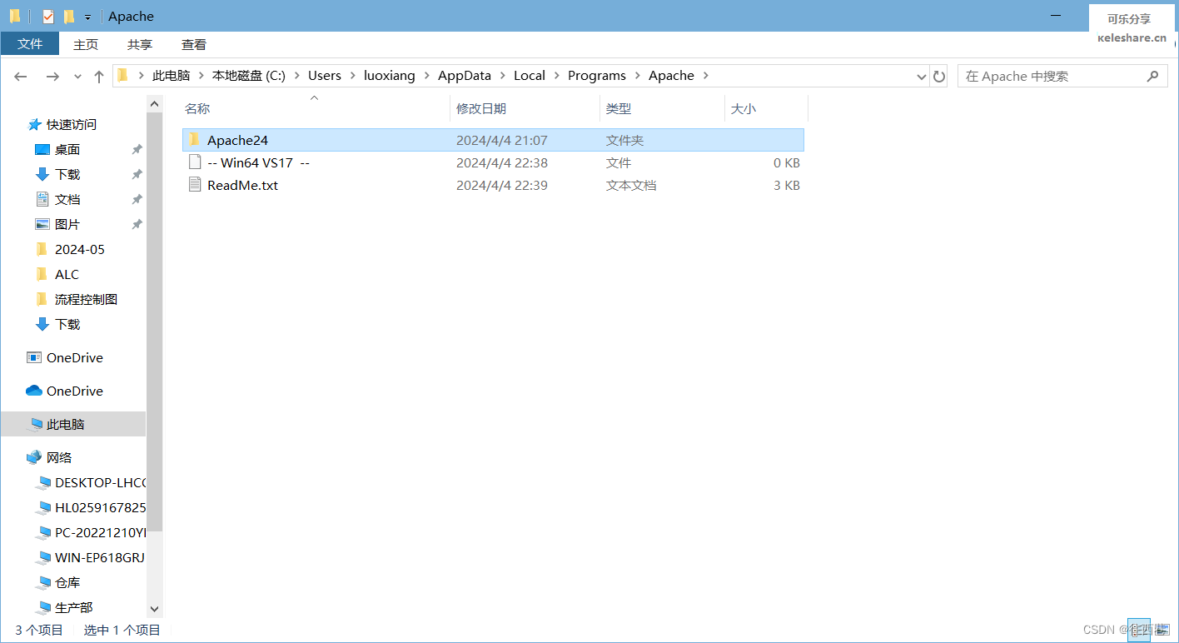
Task: Click Programs breadcrumb in address bar
Action: (597, 75)
